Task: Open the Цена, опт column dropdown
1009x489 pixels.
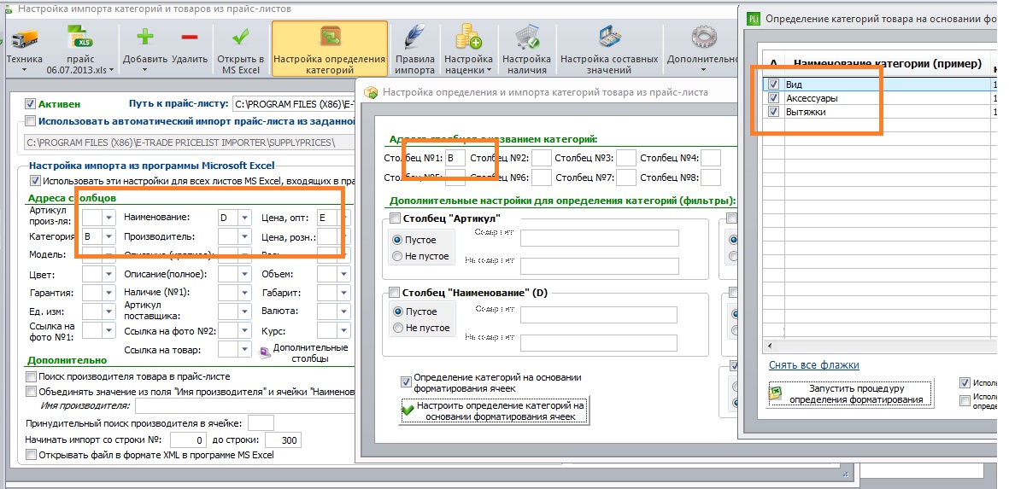Action: [x=344, y=218]
